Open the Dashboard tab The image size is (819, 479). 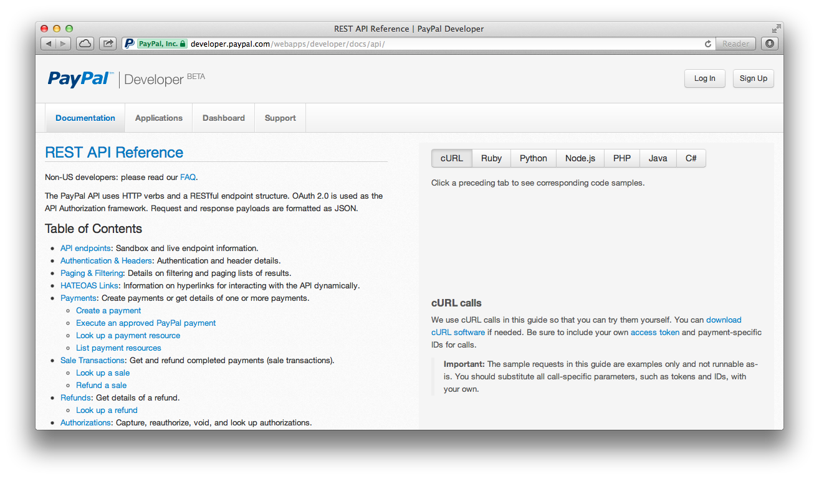(x=224, y=118)
